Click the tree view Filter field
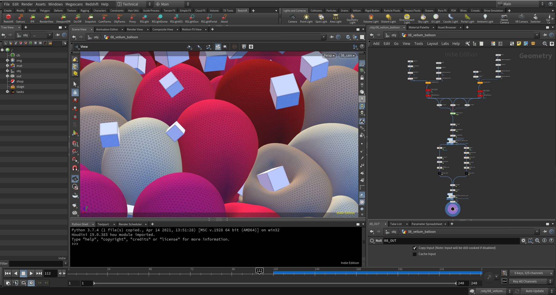 [36, 263]
